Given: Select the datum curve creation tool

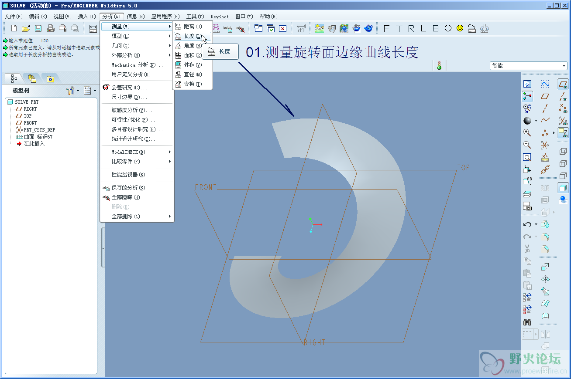Looking at the screenshot, I should 545,121.
